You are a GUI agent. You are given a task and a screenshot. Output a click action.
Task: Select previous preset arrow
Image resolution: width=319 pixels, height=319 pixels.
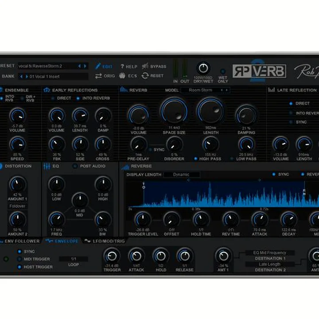(80, 66)
